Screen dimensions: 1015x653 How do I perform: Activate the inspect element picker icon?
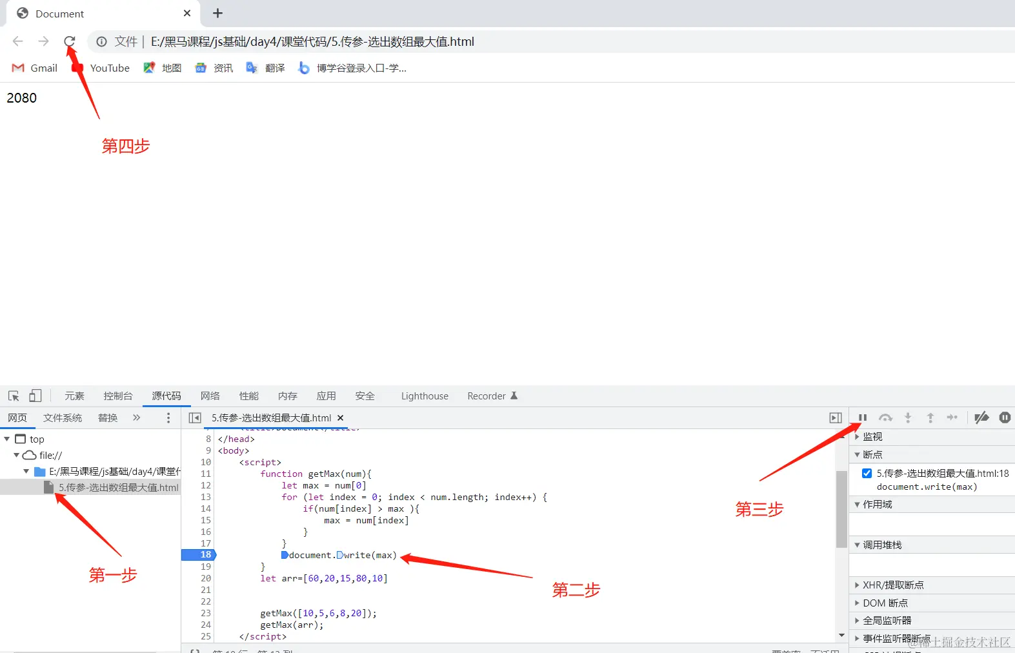(x=14, y=396)
